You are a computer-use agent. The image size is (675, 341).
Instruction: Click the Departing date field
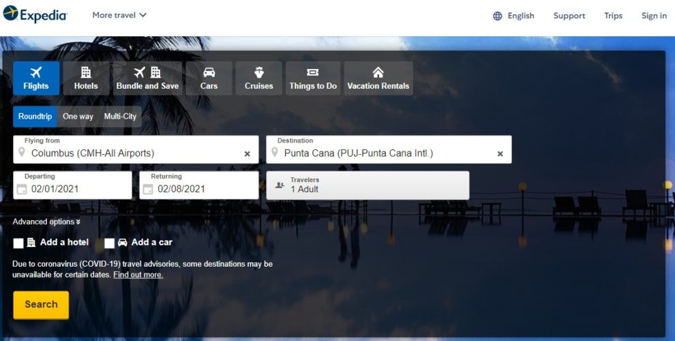coord(72,185)
